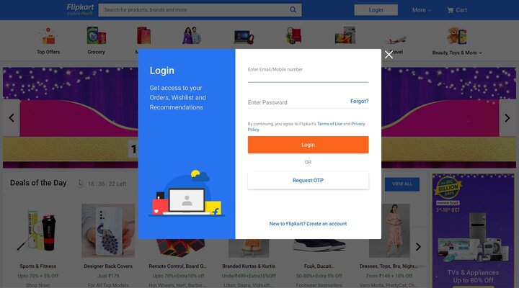
Task: Click the orange Login button
Action: [308, 145]
